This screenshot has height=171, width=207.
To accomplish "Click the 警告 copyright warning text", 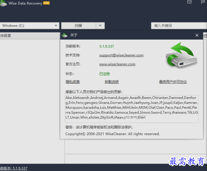I will click(99, 127).
